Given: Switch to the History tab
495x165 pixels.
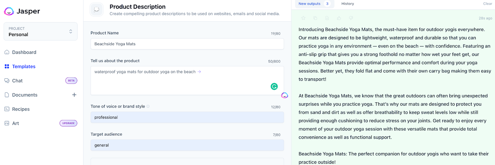Looking at the screenshot, I should (x=347, y=4).
